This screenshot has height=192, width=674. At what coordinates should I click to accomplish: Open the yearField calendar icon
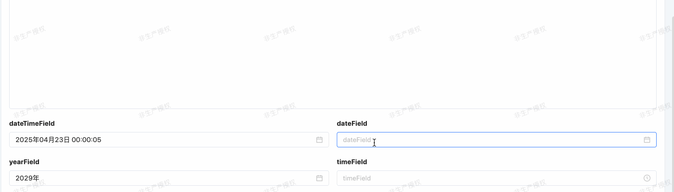point(319,178)
